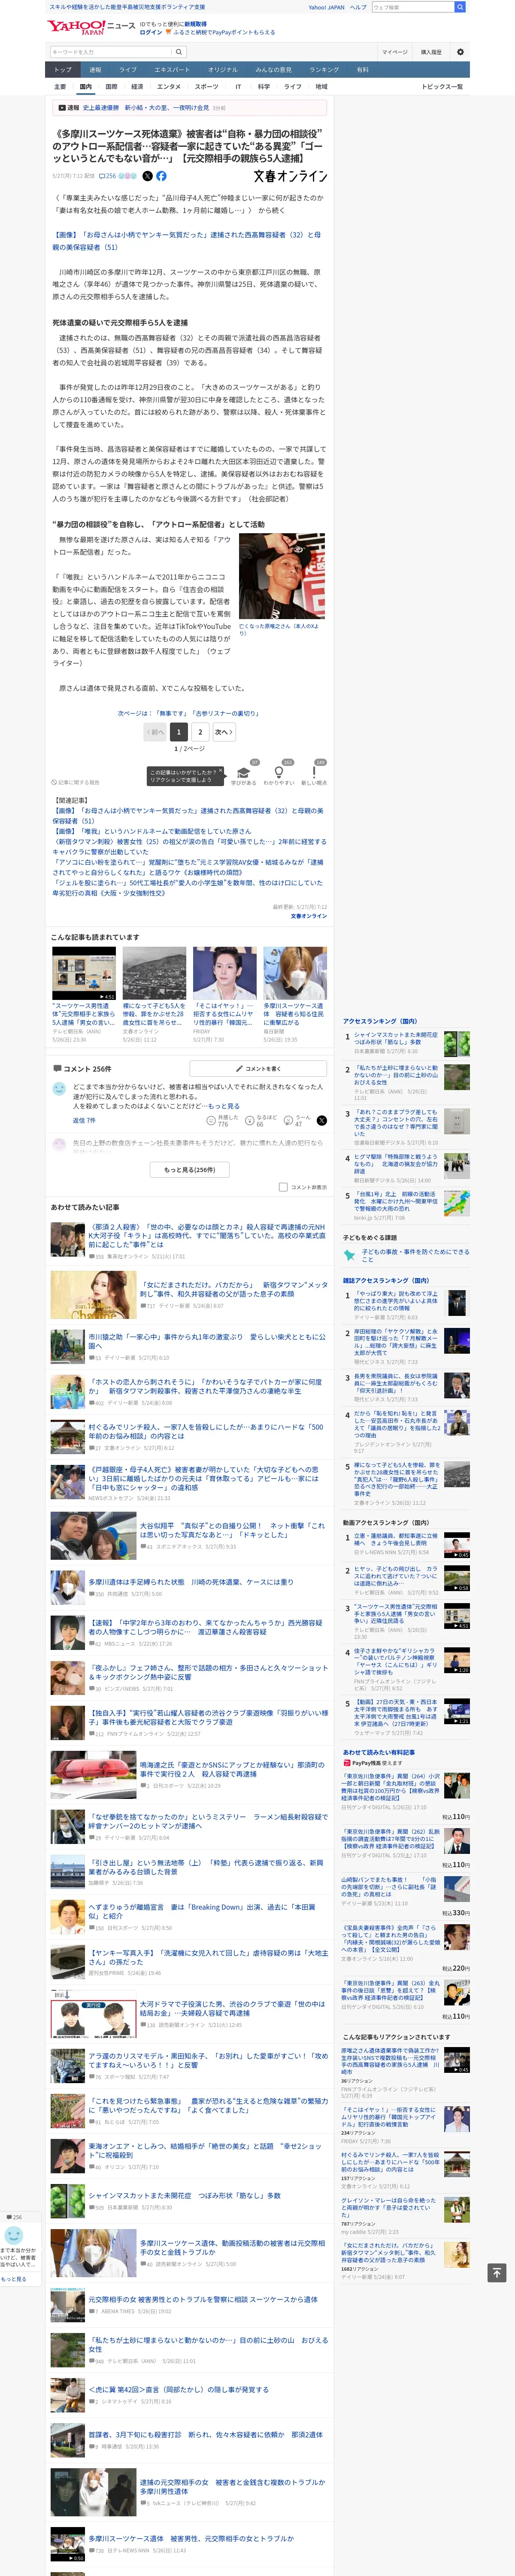Screen dimensions: 515x2576
Task: Click the 文春オンライン publisher logo
Action: [x=290, y=176]
